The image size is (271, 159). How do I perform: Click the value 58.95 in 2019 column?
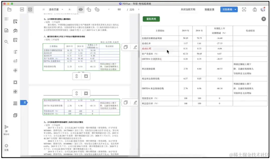(185, 38)
